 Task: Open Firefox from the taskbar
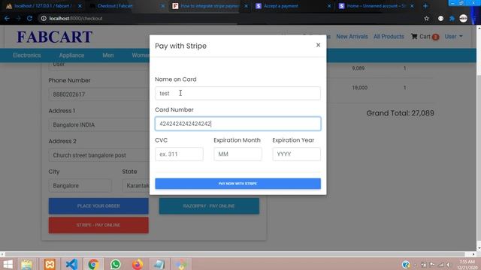[x=138, y=264]
